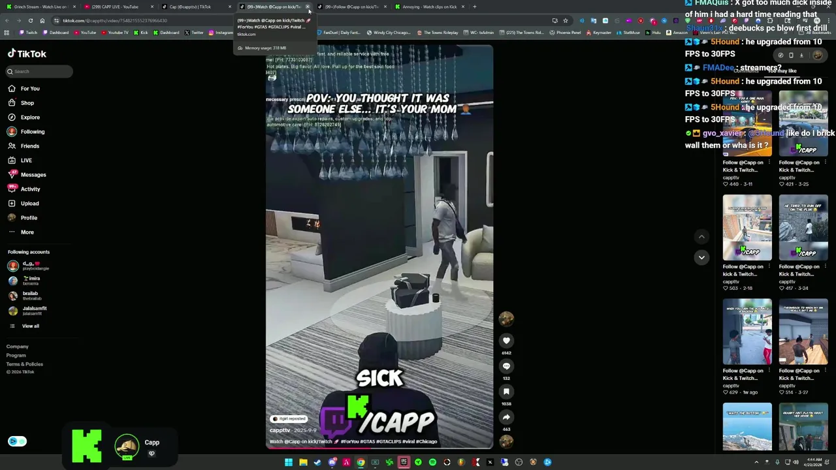Image resolution: width=836 pixels, height=470 pixels.
Task: Open the Messages inbox
Action: pos(27,175)
